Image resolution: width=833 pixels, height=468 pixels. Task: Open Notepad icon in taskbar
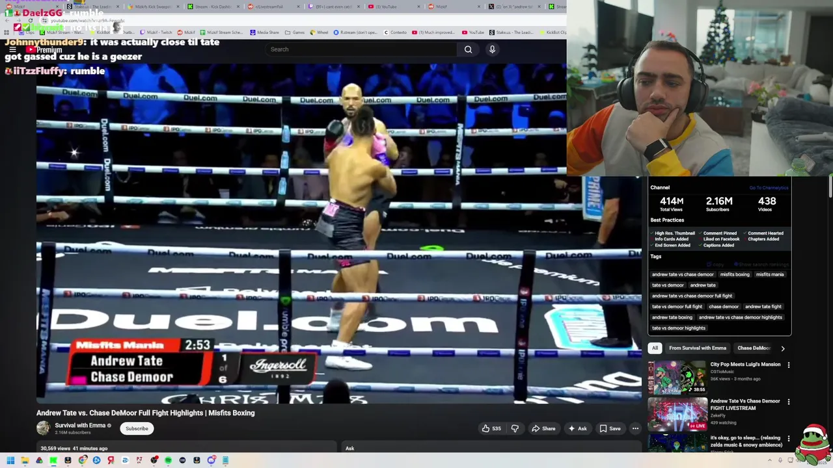tap(225, 460)
